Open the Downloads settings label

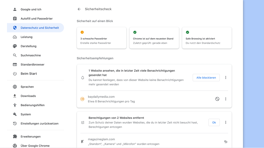[x=28, y=96]
